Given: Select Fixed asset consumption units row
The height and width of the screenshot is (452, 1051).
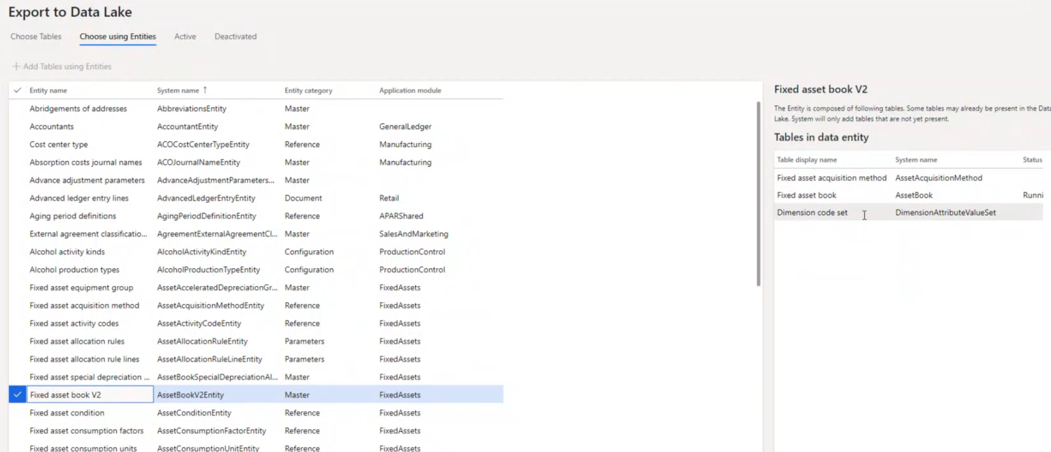Looking at the screenshot, I should tap(256, 447).
